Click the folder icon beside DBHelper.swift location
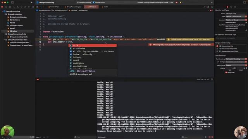Viewport: 248px width, 139px height. click(x=246, y=22)
